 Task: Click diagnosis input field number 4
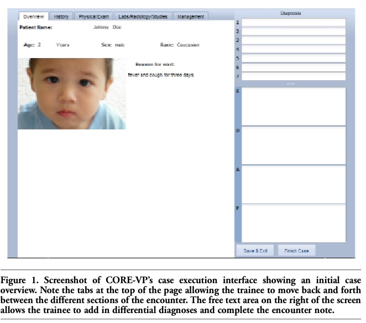pyautogui.click(x=294, y=49)
